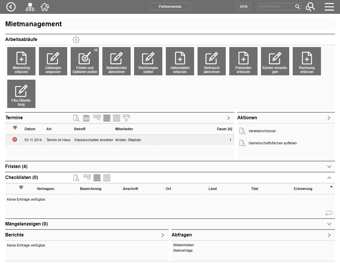This screenshot has height=263, width=340.
Task: Open the Mietverträge query
Action: coord(183,251)
